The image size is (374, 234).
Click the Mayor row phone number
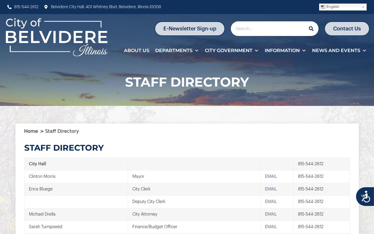pos(311,176)
